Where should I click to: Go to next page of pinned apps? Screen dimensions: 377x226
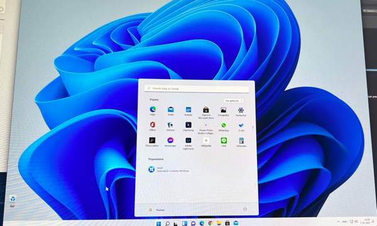(x=253, y=129)
